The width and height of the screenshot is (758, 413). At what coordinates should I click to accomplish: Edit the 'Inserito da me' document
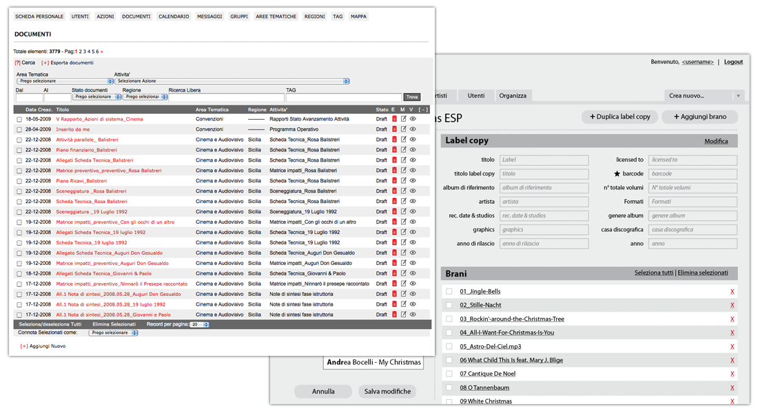pos(403,129)
